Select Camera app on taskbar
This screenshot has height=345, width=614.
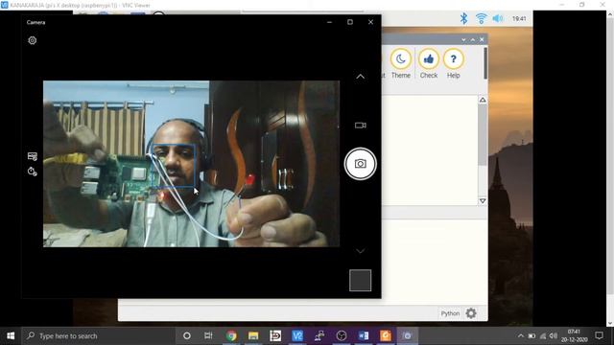click(x=407, y=335)
